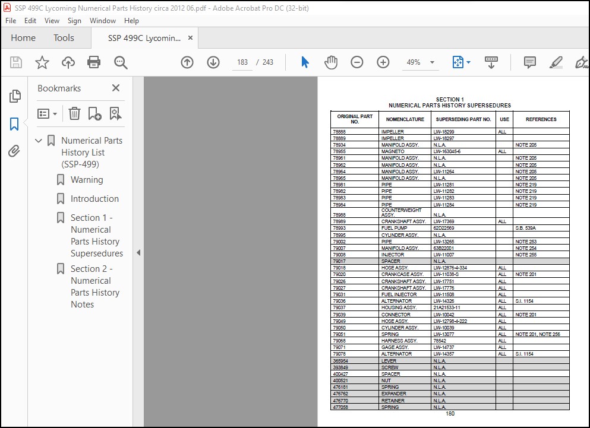590x428 pixels.
Task: Add a sticky note comment
Action: [x=530, y=62]
